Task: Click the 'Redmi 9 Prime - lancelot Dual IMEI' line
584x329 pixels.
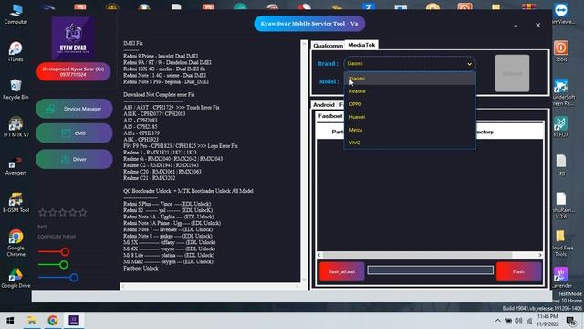Action: (161, 56)
